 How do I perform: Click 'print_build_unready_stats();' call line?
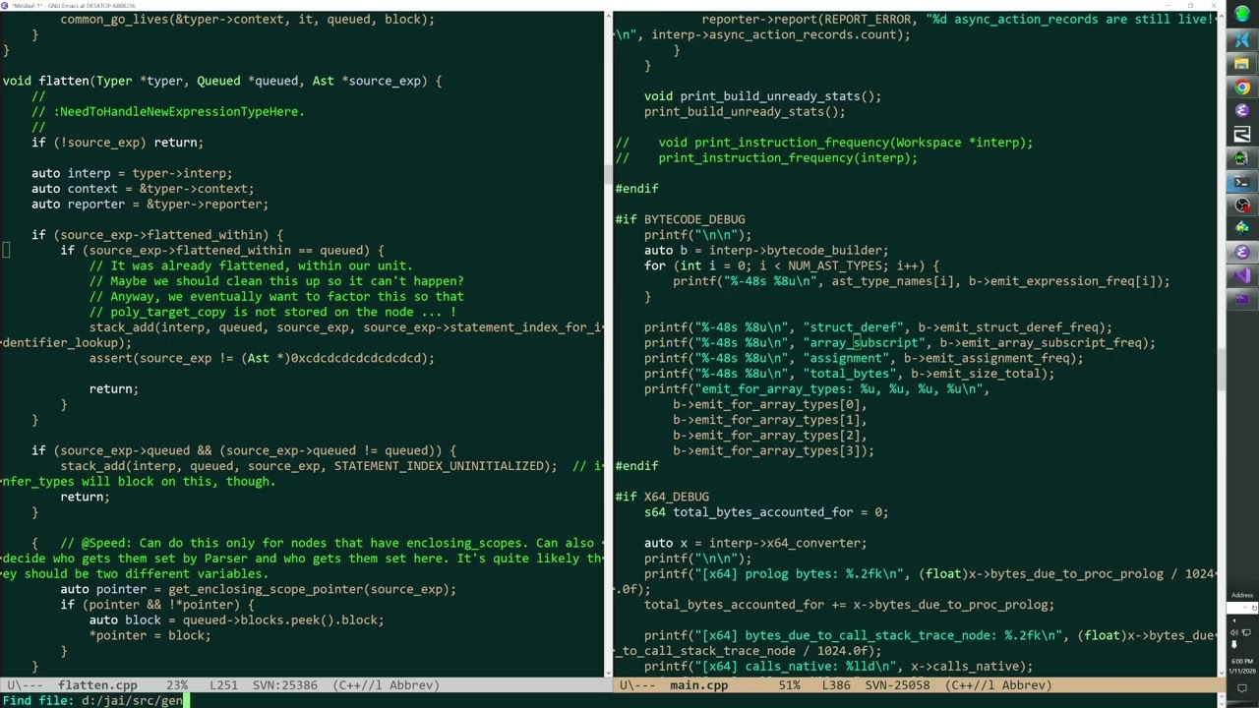click(745, 111)
